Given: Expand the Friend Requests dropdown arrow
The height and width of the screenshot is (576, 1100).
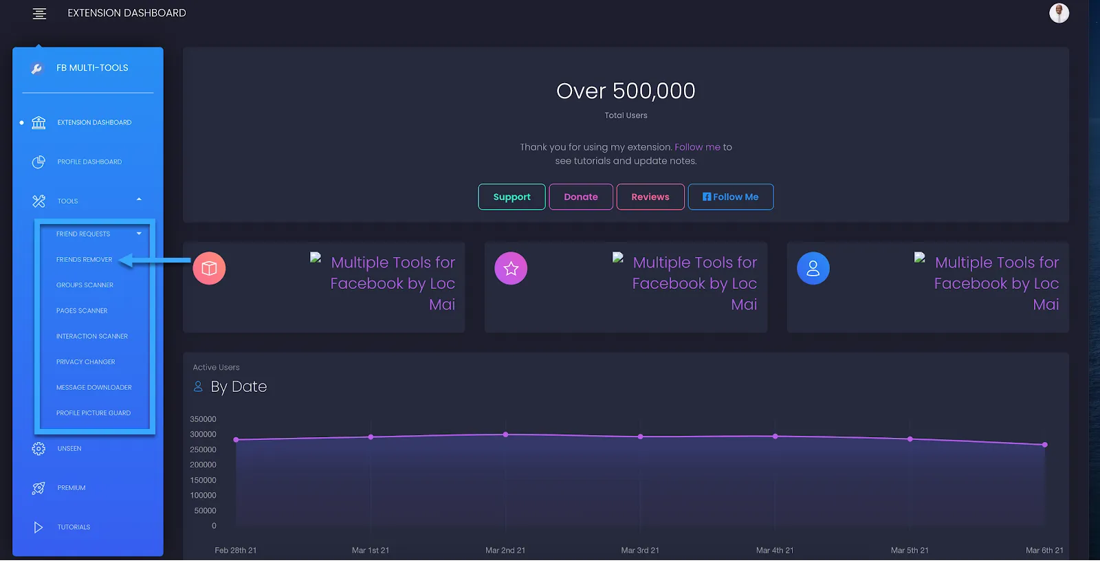Looking at the screenshot, I should coord(139,234).
